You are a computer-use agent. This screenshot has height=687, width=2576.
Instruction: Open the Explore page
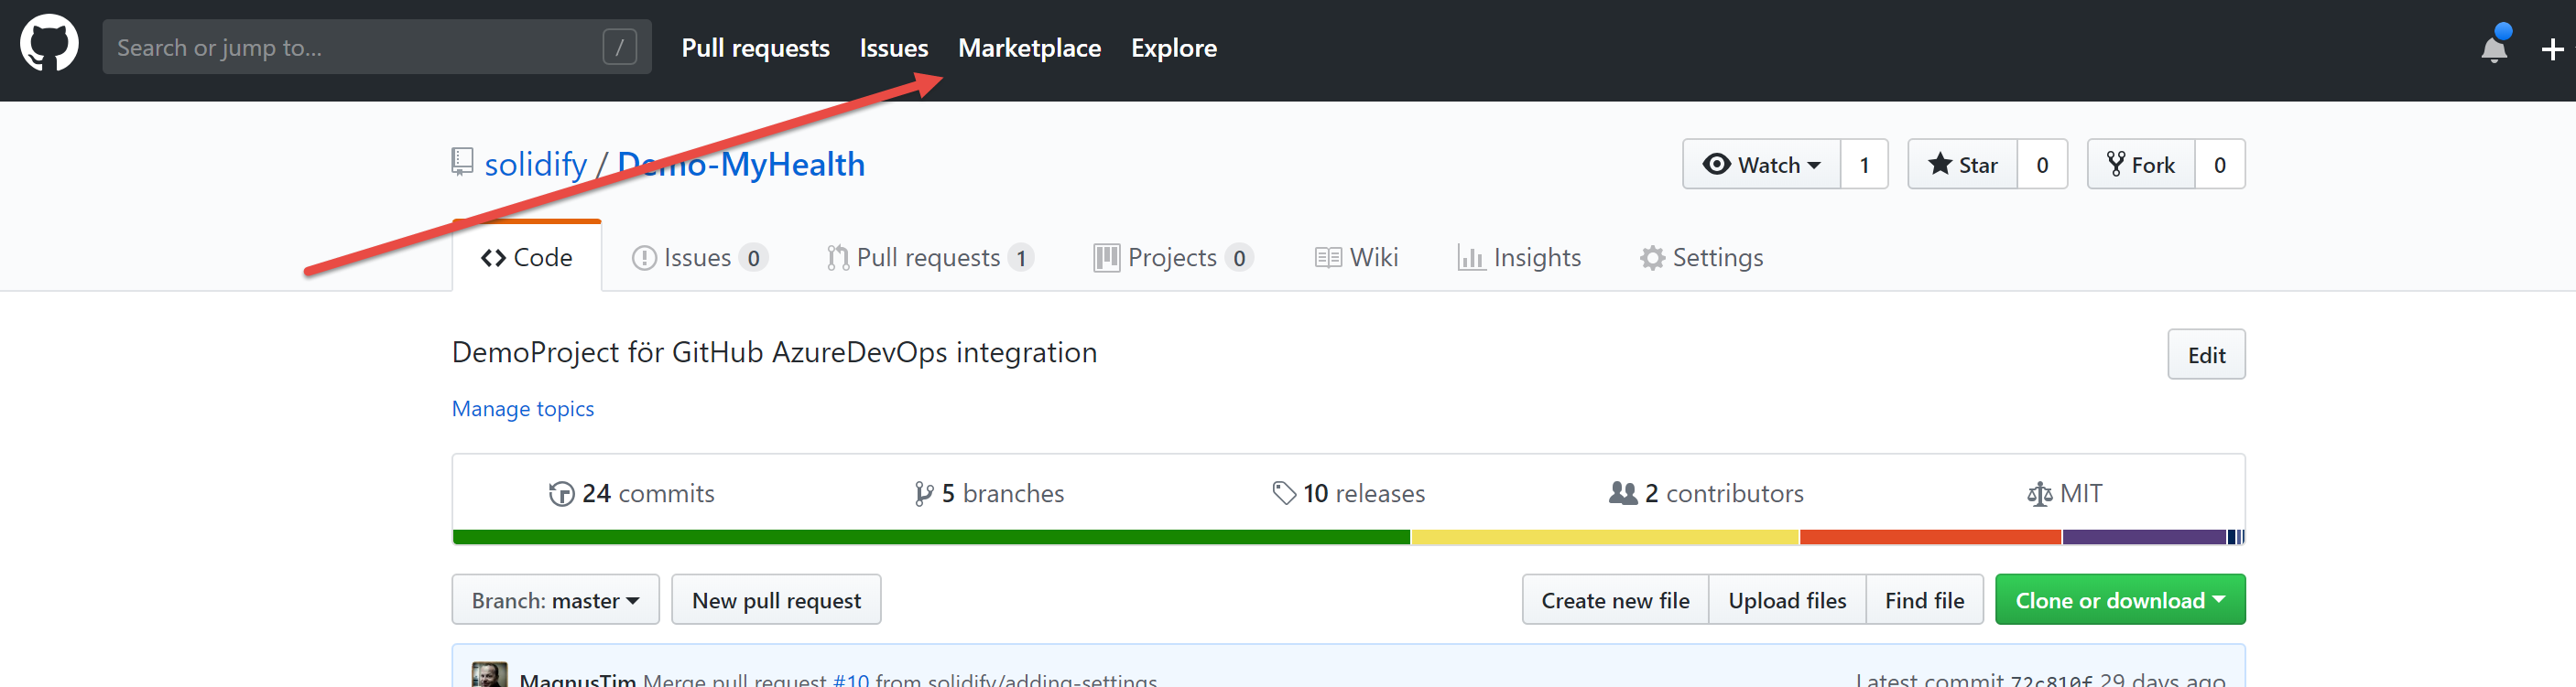(1173, 48)
